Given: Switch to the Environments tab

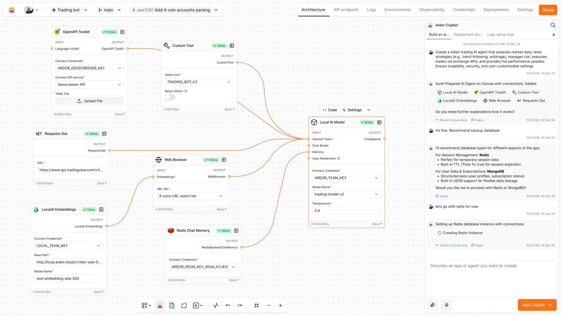Looking at the screenshot, I should (x=398, y=10).
